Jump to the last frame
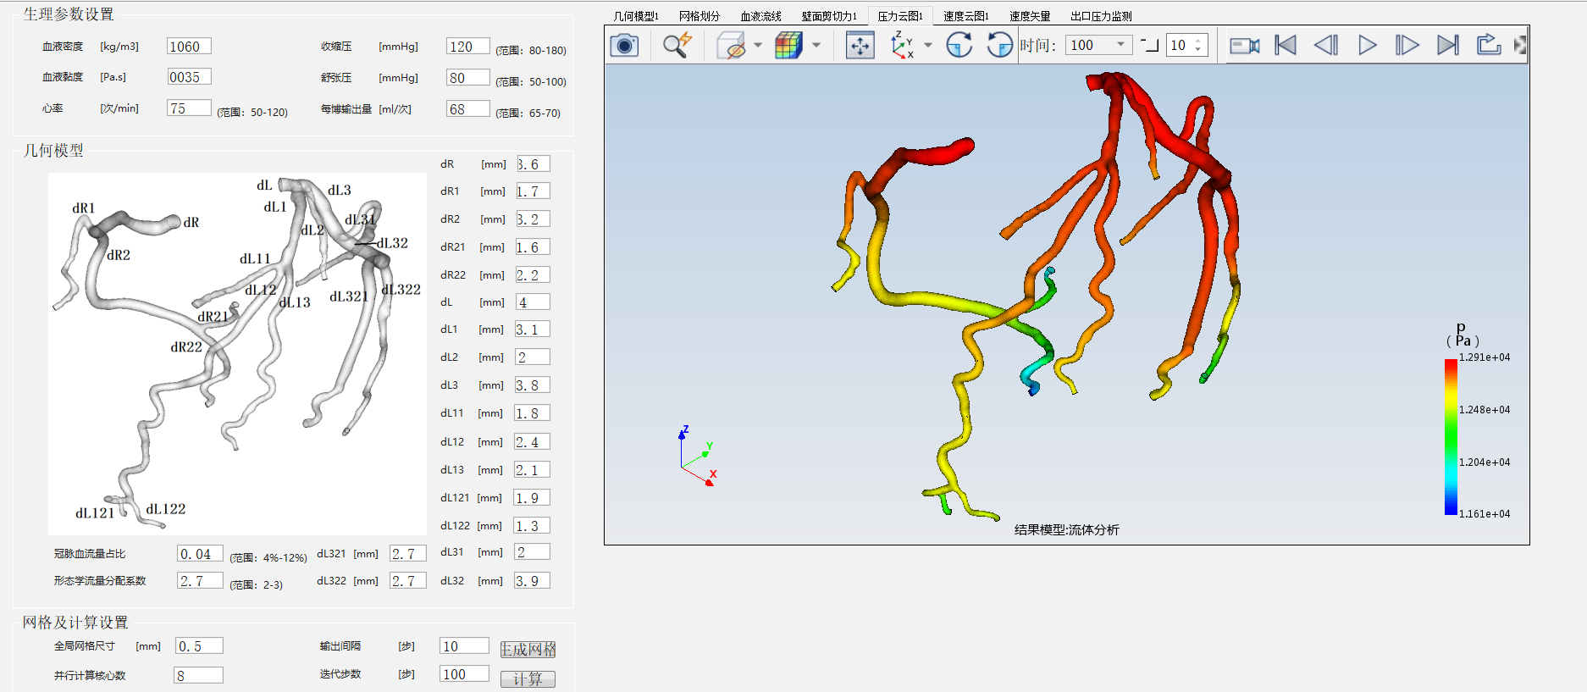Screen dimensions: 1587x692 point(1448,45)
